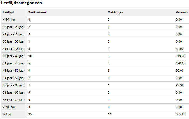Select the '36 jaar - 40 jaar' row label
The height and width of the screenshot is (119, 189).
[14, 56]
